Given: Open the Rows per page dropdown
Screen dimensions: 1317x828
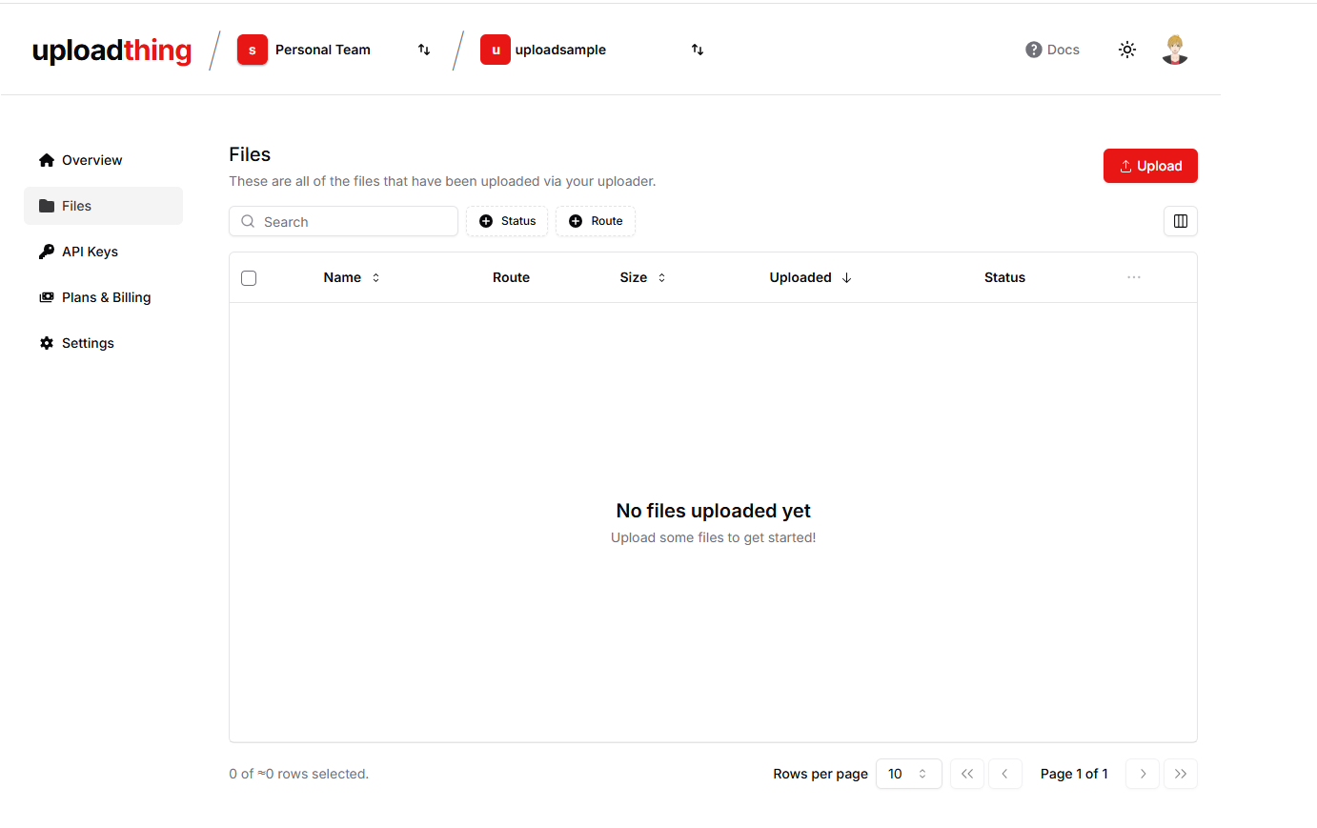Looking at the screenshot, I should [909, 774].
